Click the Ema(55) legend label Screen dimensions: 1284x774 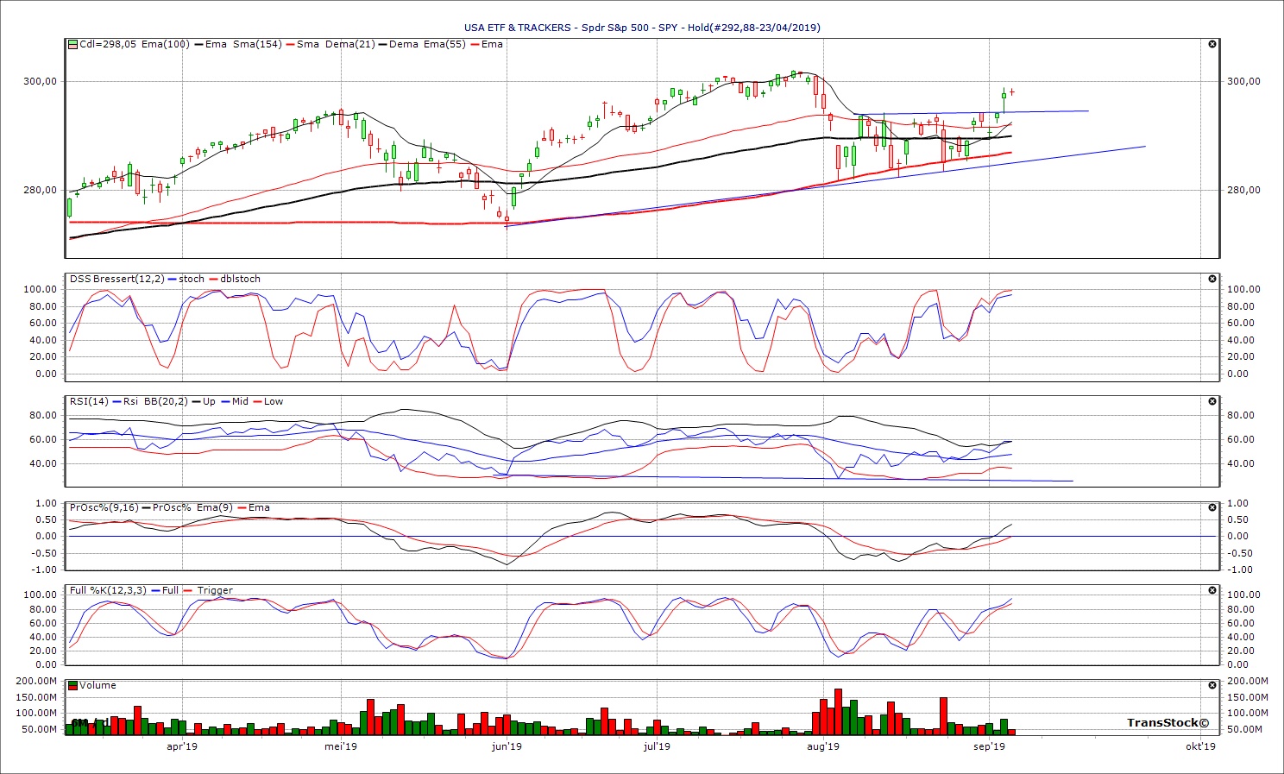pos(446,44)
